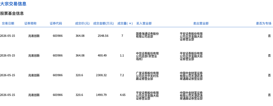Click price 364.08 in the 400.49 row
Image resolution: width=273 pixels, height=106 pixels.
80,55
